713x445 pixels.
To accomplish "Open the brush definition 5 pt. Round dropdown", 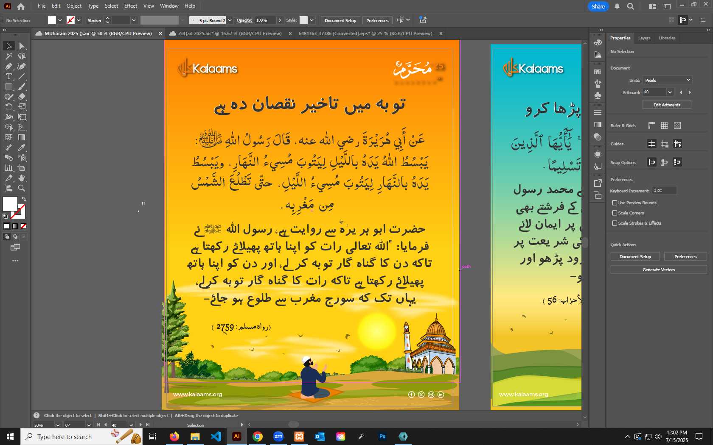I will click(x=230, y=20).
